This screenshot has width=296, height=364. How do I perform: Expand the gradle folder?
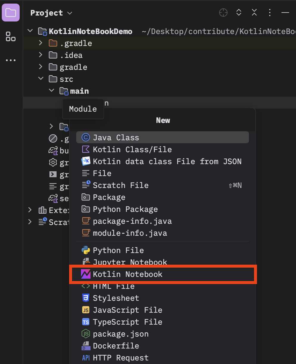pos(41,67)
